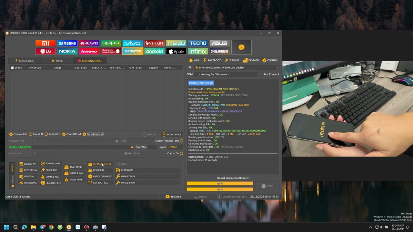Switch to the META tab
This screenshot has width=413, height=232.
57,61
